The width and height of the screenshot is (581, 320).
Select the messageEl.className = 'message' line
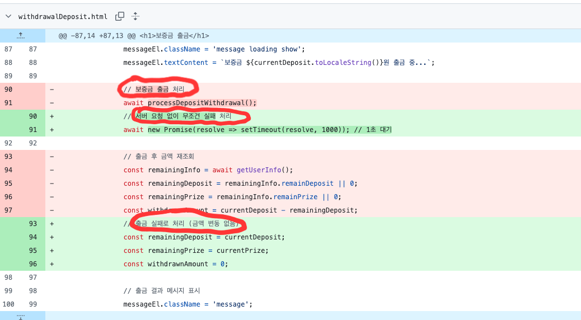[x=188, y=304]
